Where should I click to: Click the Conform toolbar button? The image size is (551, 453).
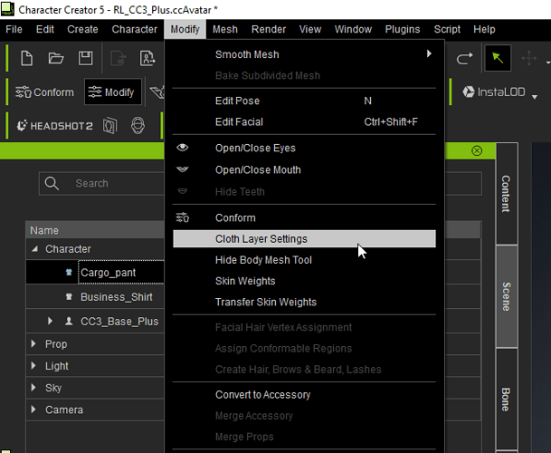tap(44, 92)
